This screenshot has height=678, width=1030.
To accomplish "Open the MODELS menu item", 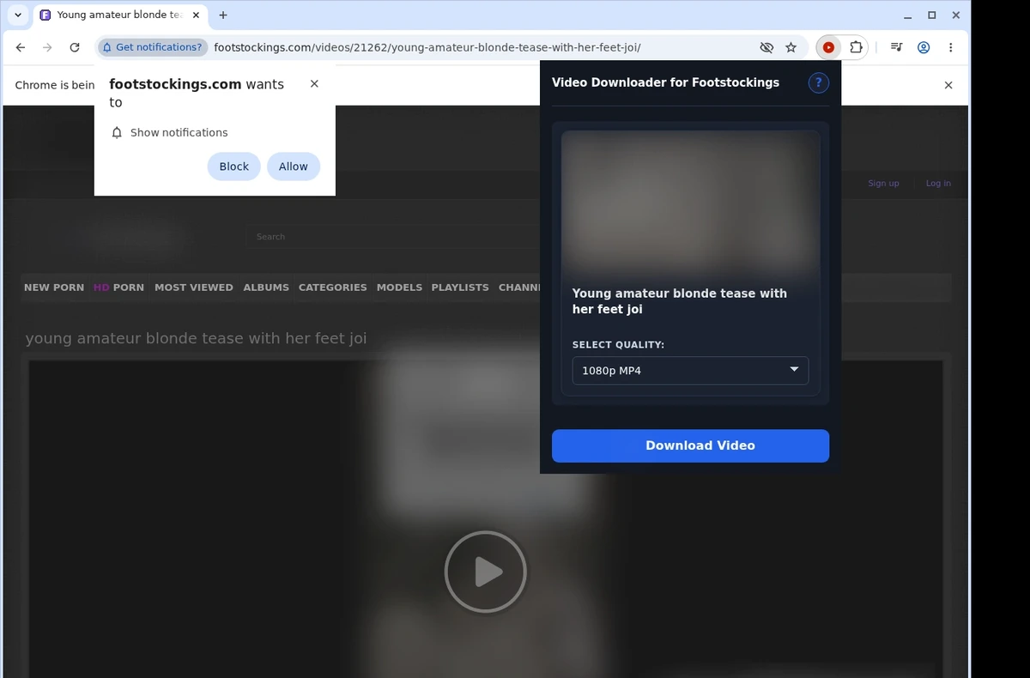I will pos(399,288).
